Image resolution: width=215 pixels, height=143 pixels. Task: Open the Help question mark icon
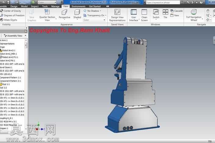[201, 2]
